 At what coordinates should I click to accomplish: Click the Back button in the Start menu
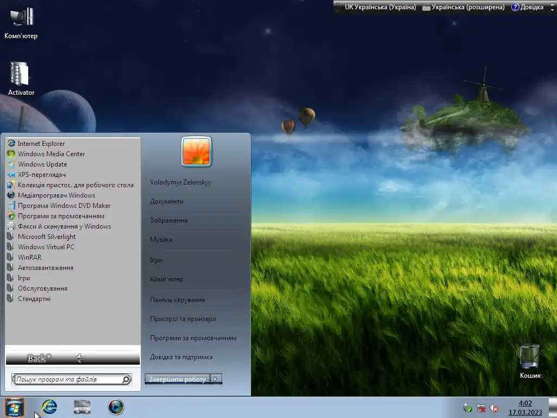point(73,358)
